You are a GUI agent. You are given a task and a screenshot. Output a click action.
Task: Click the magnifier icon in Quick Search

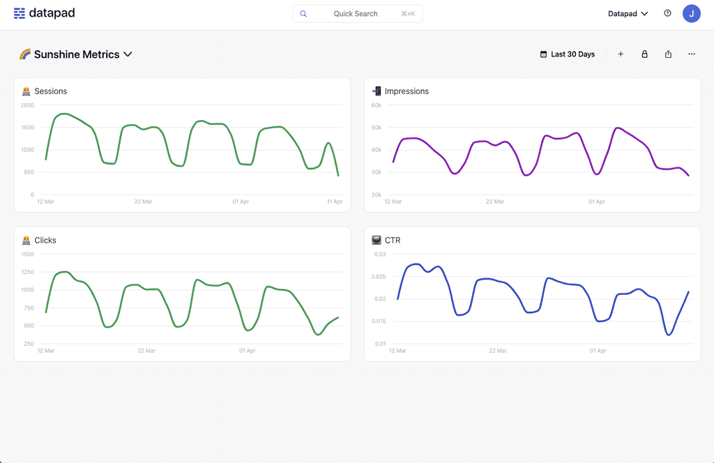point(303,13)
